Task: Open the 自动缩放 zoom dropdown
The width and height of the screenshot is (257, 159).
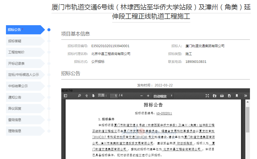Action: (163, 96)
